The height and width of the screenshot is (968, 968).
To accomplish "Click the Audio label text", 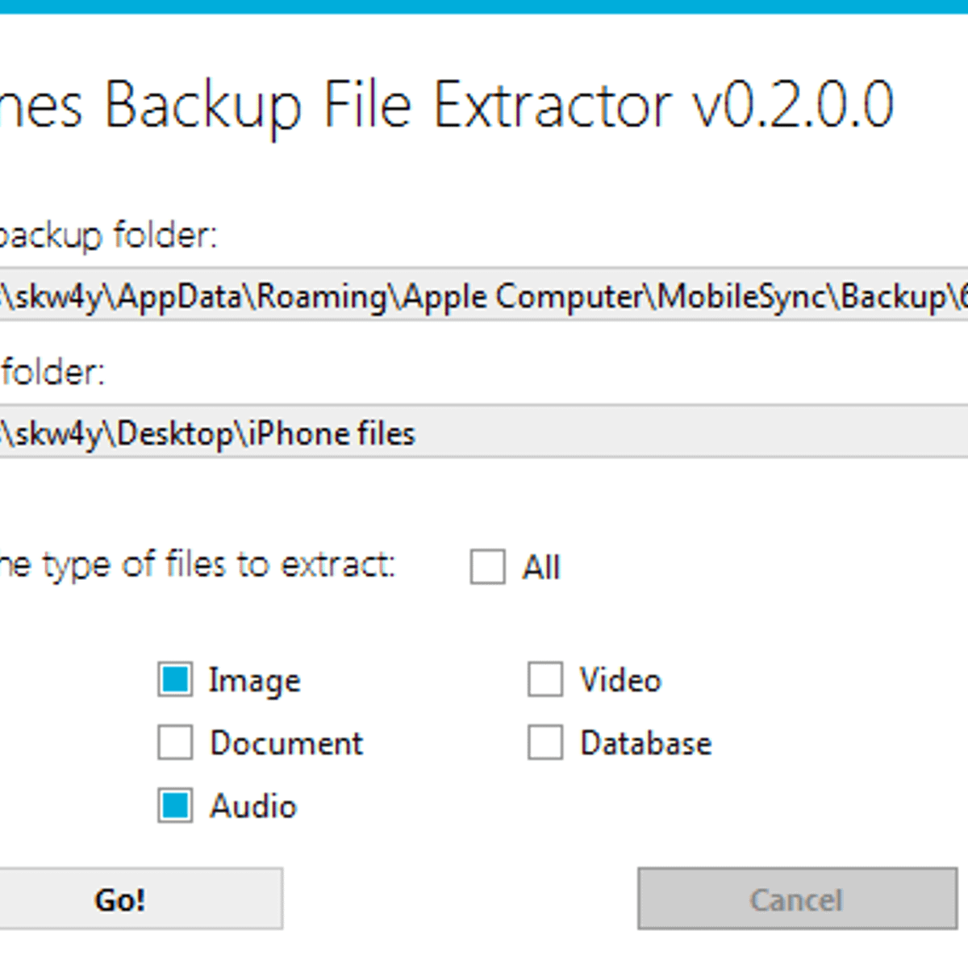I will [252, 806].
